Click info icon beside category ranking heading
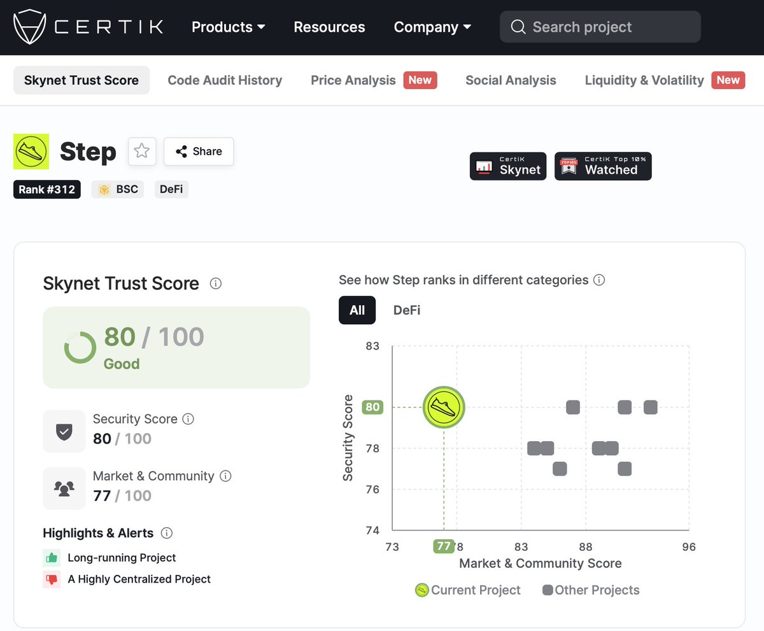 click(598, 280)
